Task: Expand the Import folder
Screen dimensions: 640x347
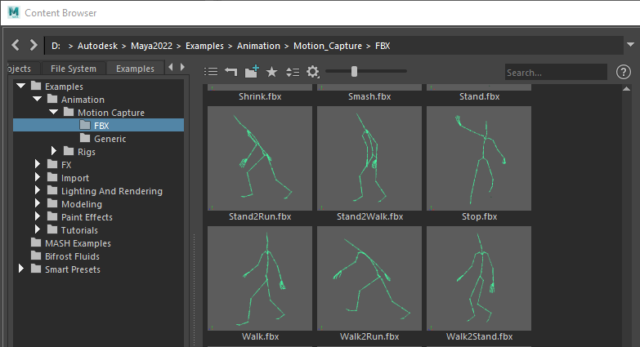Action: [x=37, y=177]
